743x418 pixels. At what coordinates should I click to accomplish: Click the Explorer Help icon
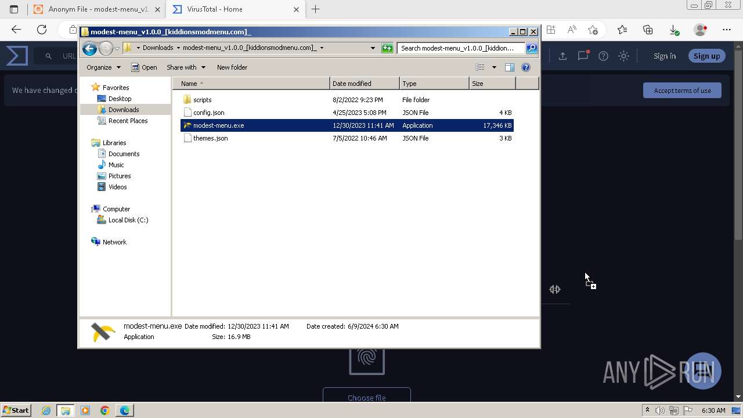point(526,67)
